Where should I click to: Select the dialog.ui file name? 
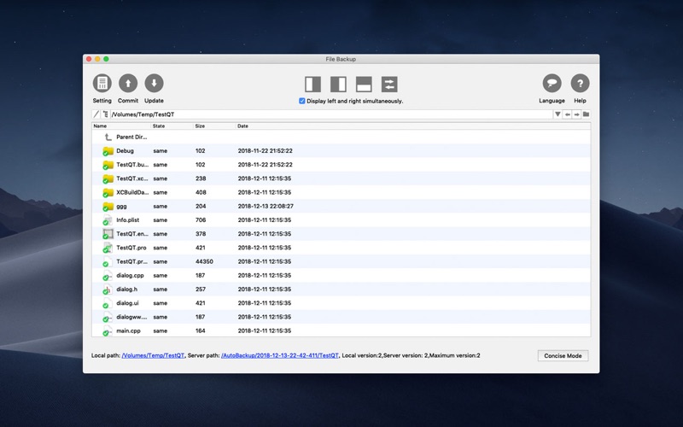point(127,303)
